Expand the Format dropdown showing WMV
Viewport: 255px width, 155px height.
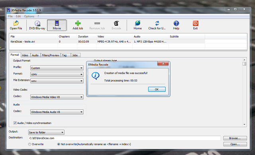point(57,74)
